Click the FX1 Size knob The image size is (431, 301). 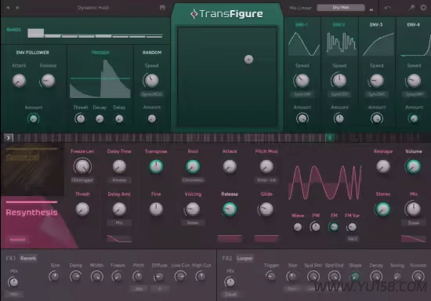54,277
